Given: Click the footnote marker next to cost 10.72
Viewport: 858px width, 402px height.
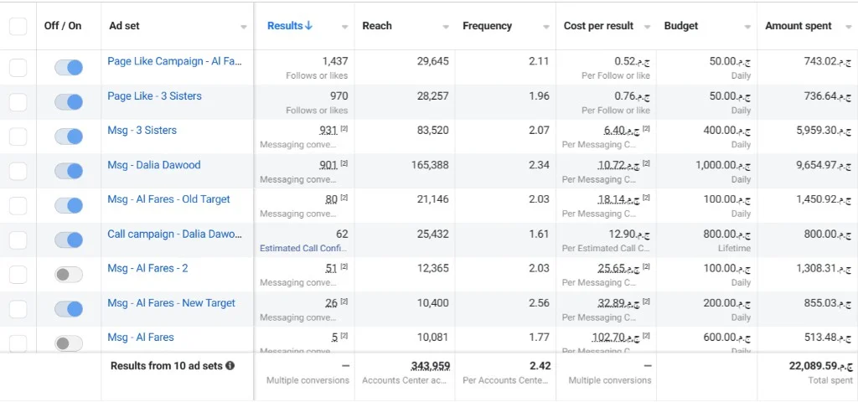Looking at the screenshot, I should [x=646, y=163].
